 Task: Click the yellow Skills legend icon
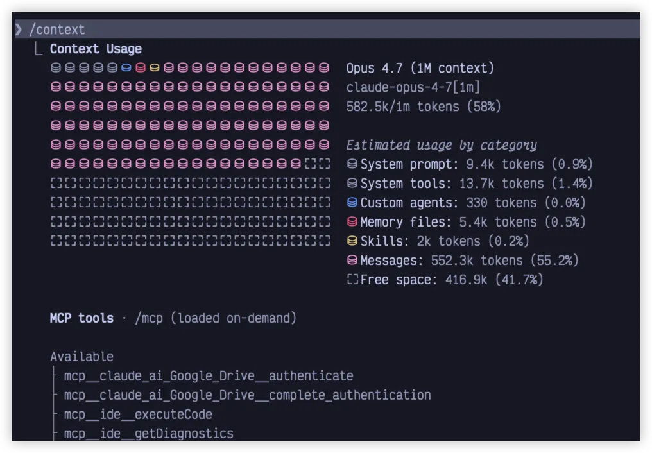coord(352,241)
